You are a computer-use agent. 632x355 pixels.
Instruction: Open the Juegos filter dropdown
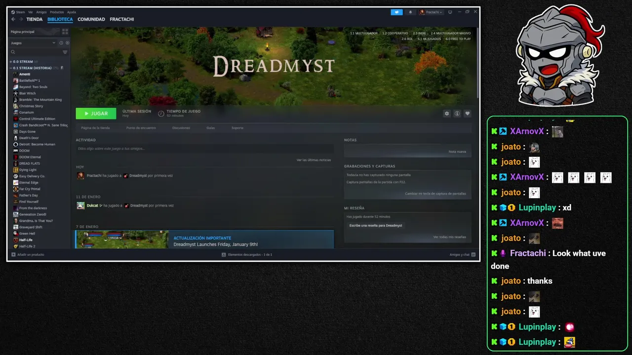coord(34,43)
